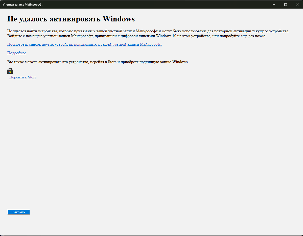Open the list of other linked devices
The height and width of the screenshot is (236, 303).
pos(84,45)
